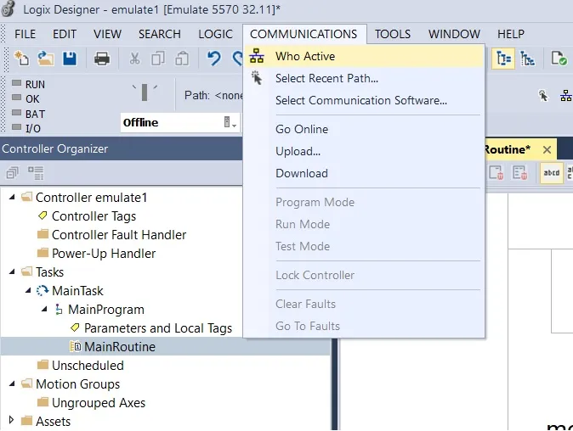Viewport: 573px width, 431px height.
Task: Click the Logical Organizer tree icon
Action: pos(527,59)
